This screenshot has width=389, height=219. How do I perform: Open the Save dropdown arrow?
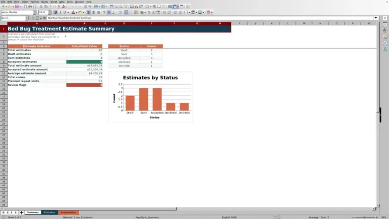[20, 7]
